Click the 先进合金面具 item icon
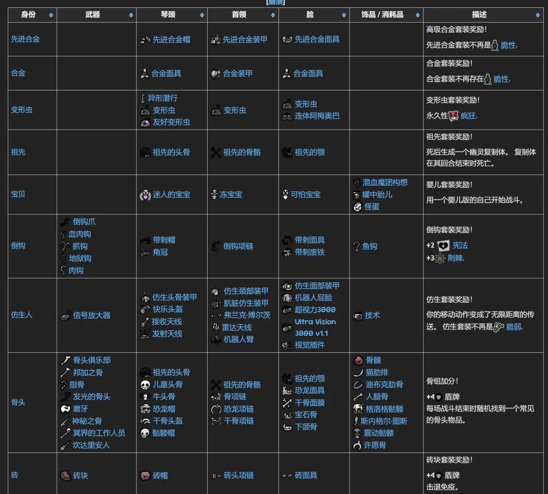 (x=287, y=40)
